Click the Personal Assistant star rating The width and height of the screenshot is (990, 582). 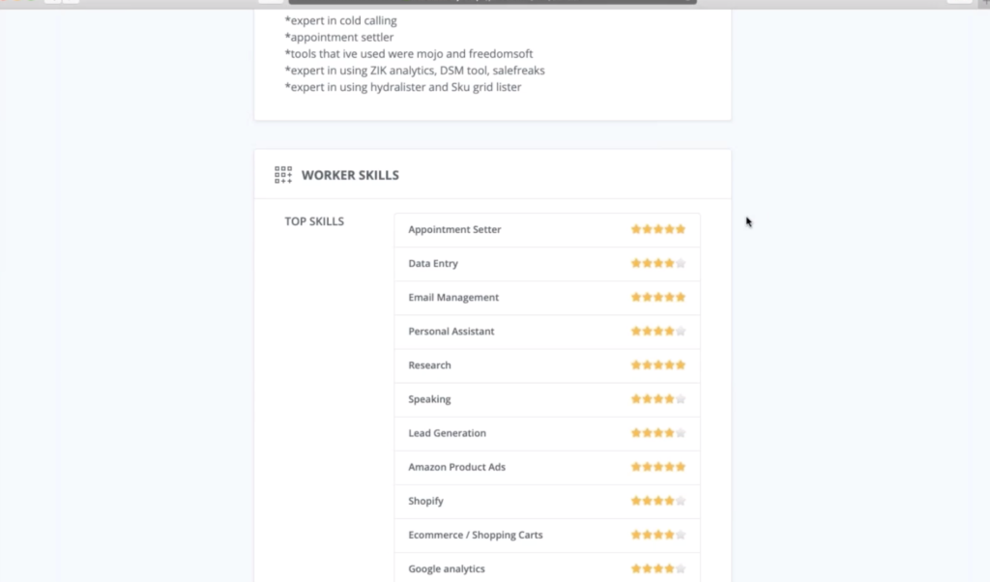(657, 332)
